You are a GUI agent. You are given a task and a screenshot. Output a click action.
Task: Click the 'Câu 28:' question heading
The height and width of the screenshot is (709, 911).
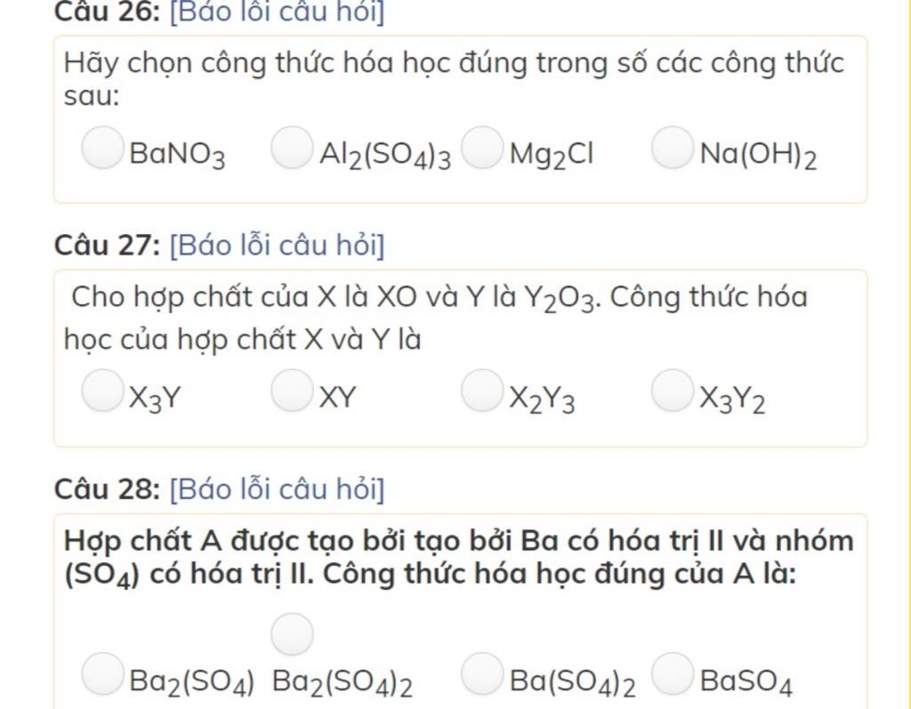point(106,488)
